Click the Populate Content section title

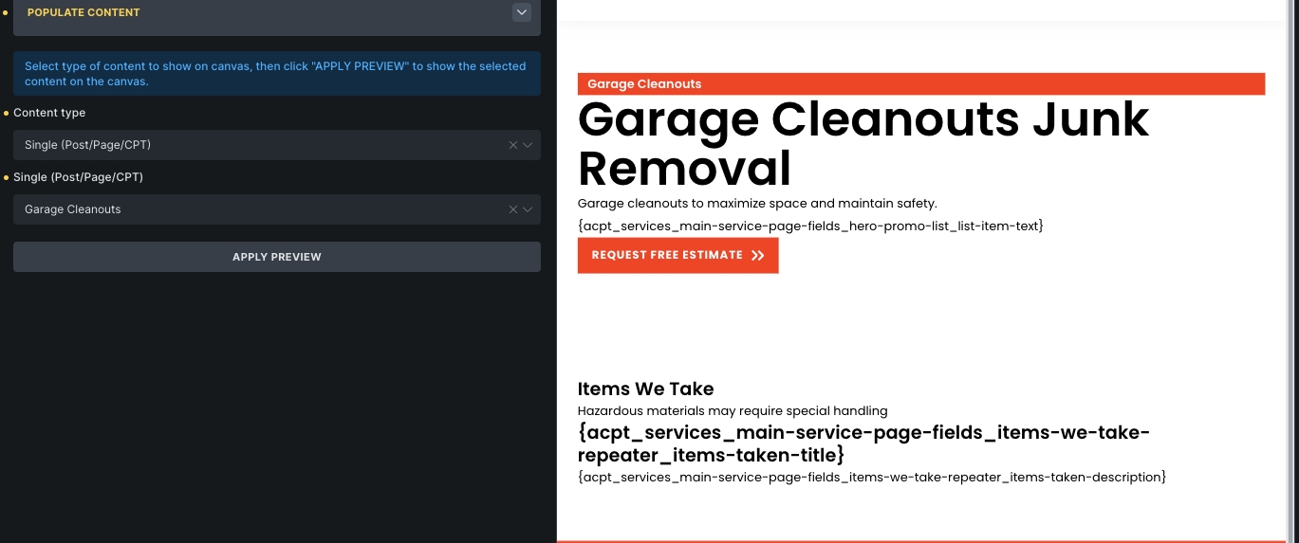click(x=84, y=12)
